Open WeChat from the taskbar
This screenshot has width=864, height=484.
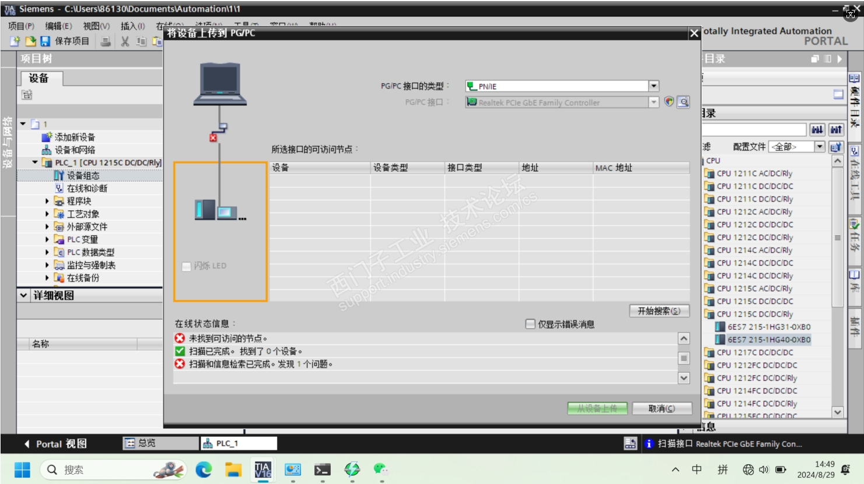click(381, 469)
